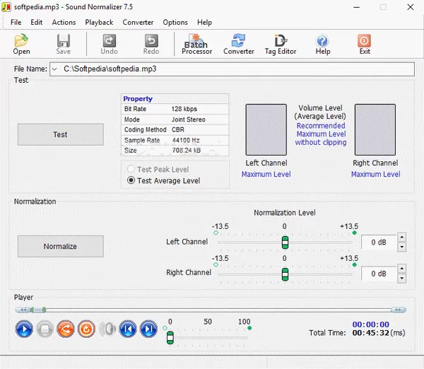
Task: Open the Options menu
Action: 175,22
